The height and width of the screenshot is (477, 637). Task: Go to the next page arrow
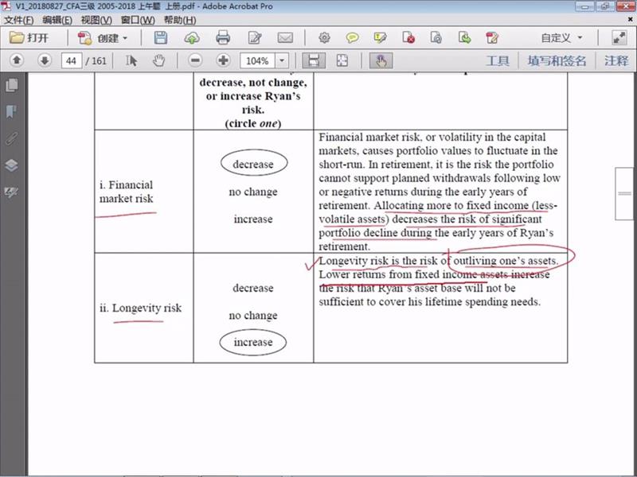(x=45, y=60)
